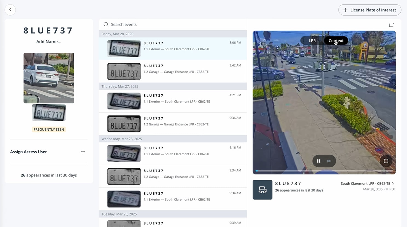Viewport: 407px width, 227px height.
Task: Pause the video playback
Action: pyautogui.click(x=319, y=161)
